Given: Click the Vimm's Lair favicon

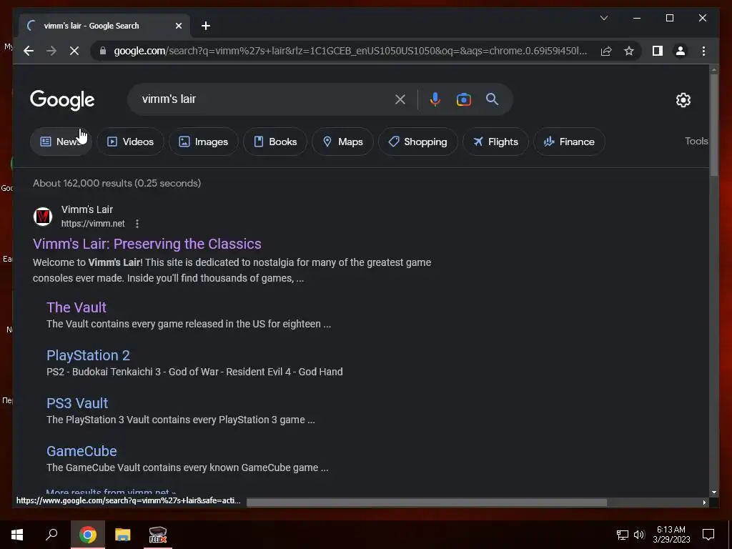Looking at the screenshot, I should pyautogui.click(x=43, y=217).
